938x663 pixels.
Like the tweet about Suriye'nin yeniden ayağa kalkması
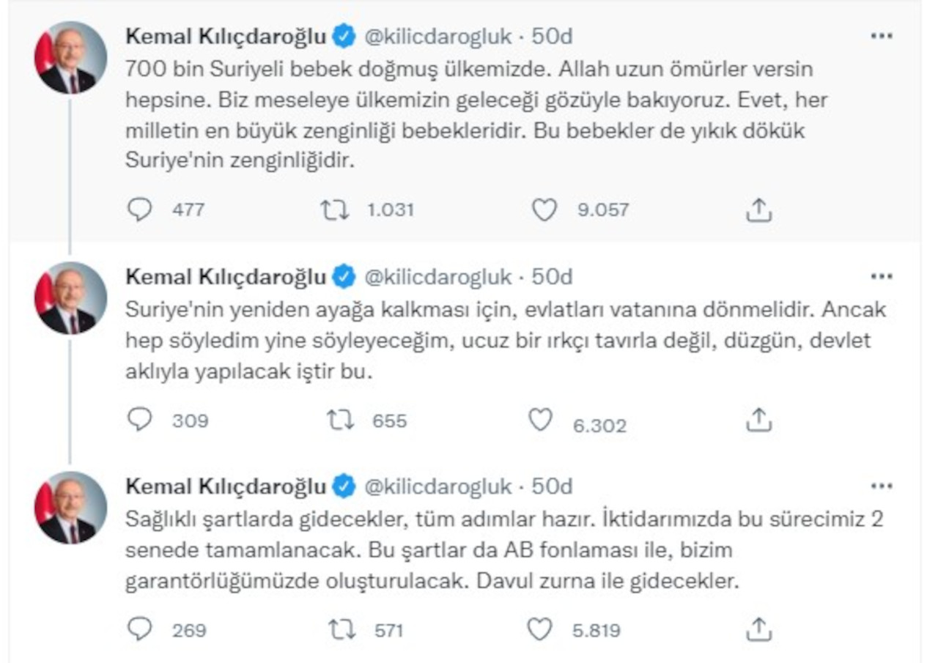point(542,420)
